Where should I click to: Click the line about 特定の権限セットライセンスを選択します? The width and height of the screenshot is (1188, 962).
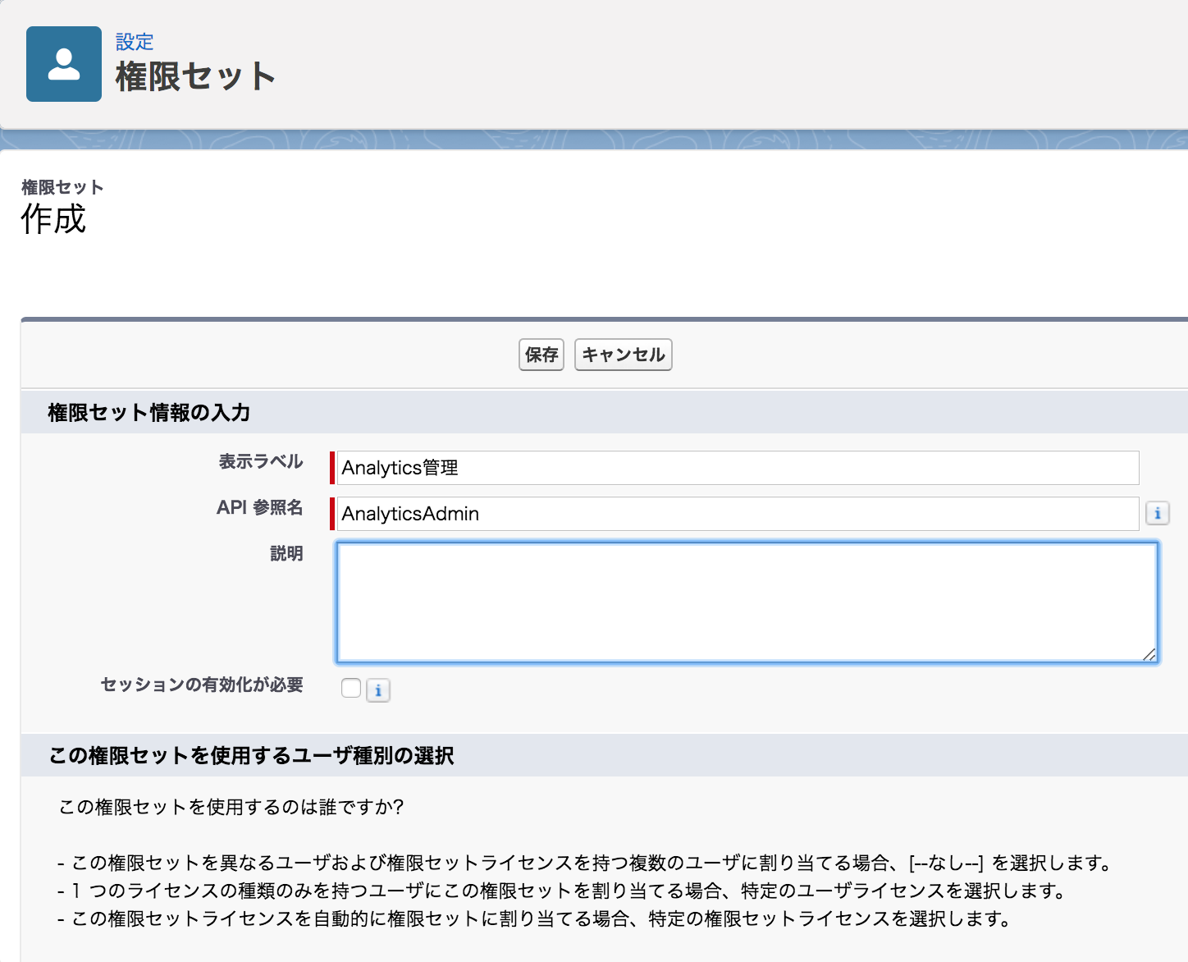[535, 918]
